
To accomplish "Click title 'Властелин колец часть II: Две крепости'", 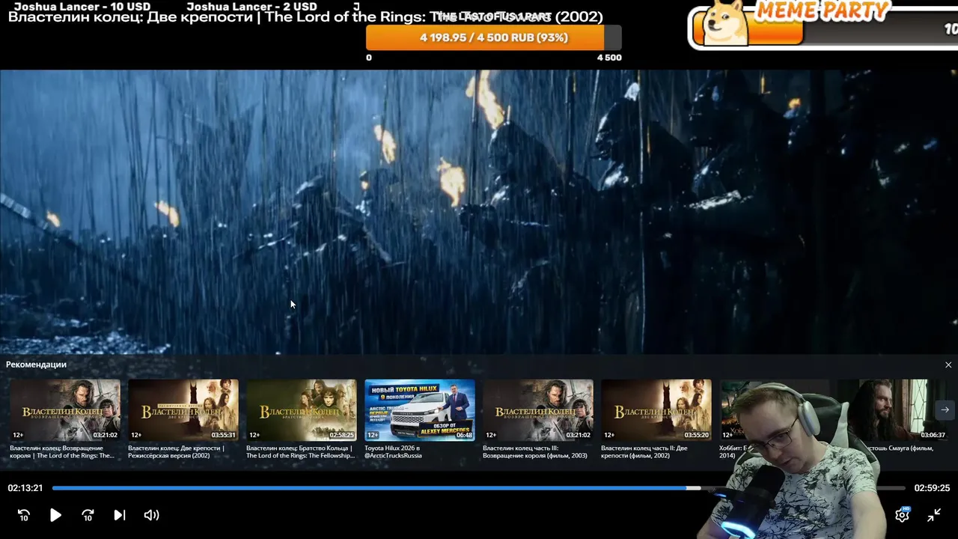I will click(x=644, y=451).
